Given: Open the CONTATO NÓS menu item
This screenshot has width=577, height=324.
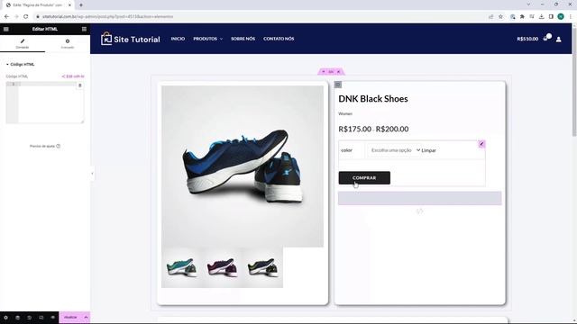Looking at the screenshot, I should click(x=279, y=39).
